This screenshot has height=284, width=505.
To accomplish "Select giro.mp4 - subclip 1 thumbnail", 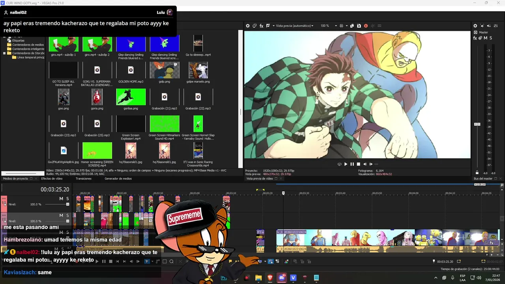I will pyautogui.click(x=64, y=44).
